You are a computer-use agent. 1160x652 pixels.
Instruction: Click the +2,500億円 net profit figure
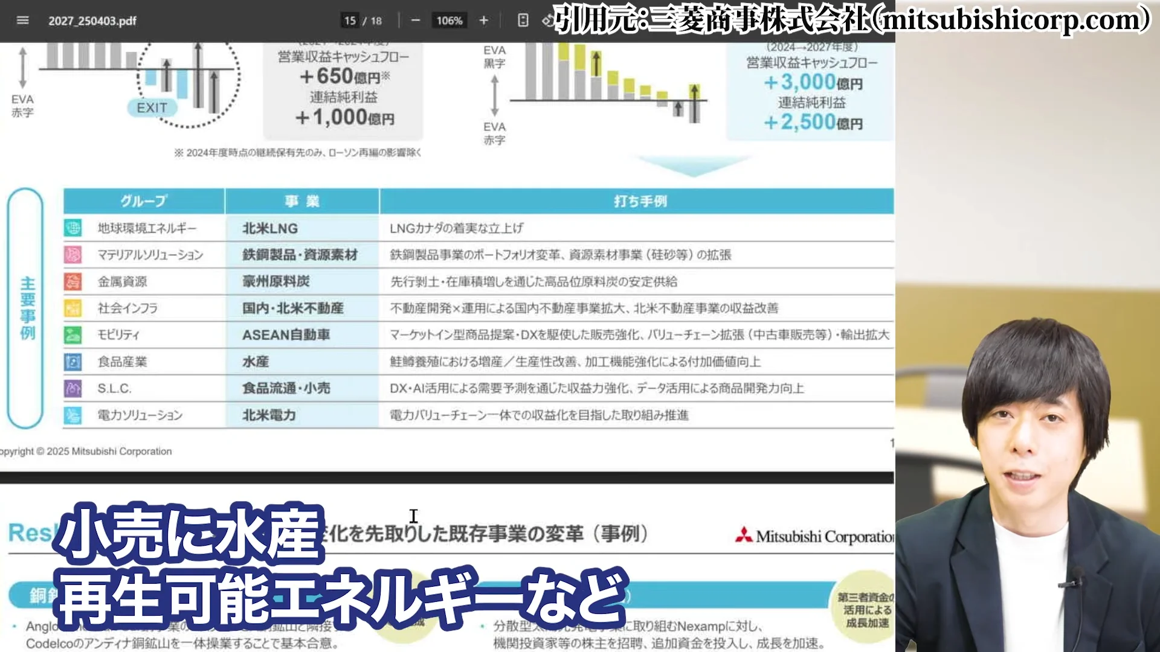(813, 123)
